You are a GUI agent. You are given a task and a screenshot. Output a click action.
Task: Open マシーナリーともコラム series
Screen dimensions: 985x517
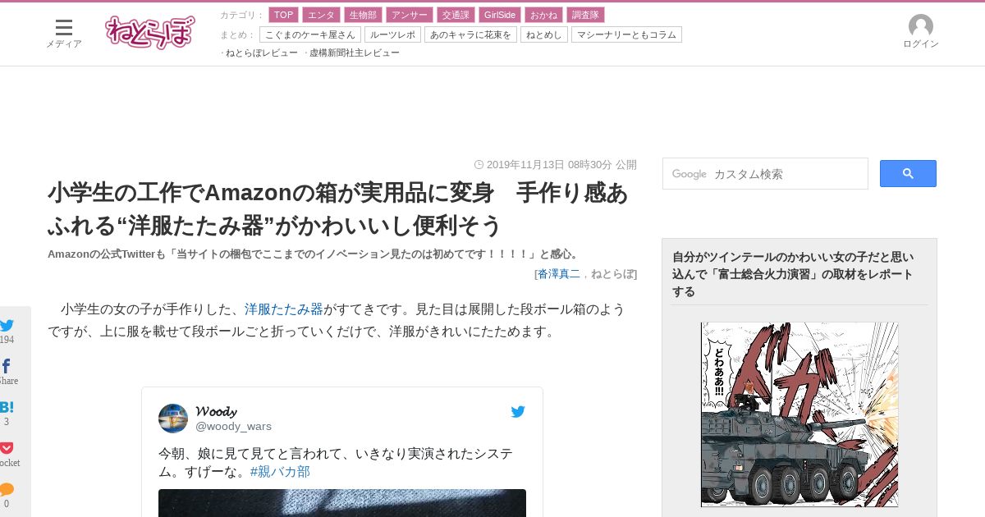pyautogui.click(x=626, y=34)
